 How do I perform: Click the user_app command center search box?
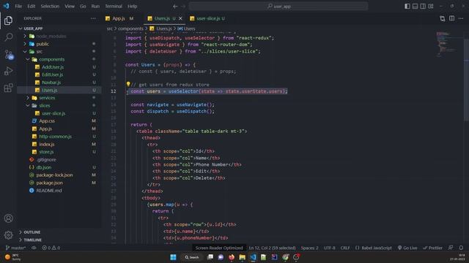point(278,7)
